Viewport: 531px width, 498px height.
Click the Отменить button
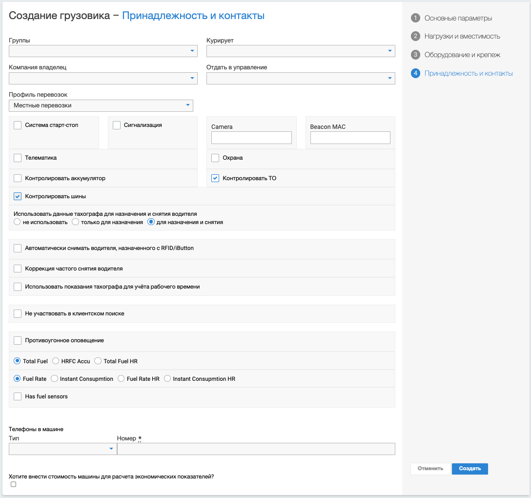430,469
